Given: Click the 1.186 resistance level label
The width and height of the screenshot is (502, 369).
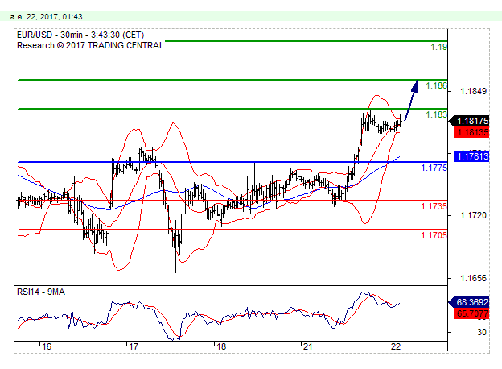Looking at the screenshot, I should click(437, 86).
